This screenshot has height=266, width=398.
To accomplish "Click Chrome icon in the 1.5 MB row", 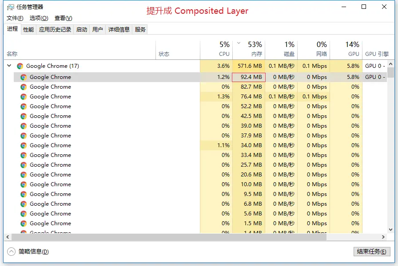I will point(24,224).
